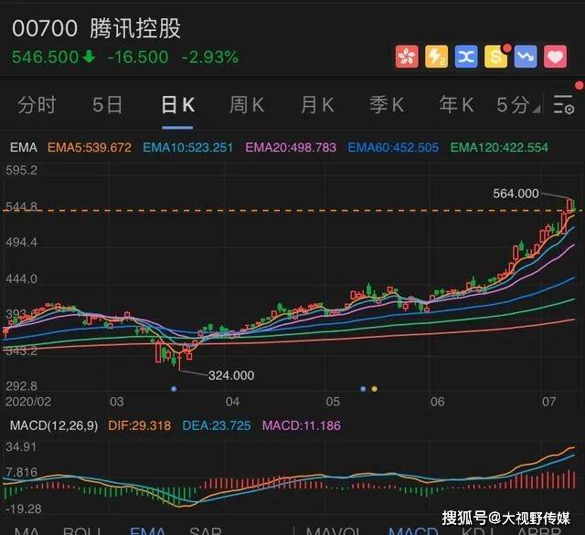Tap the yellow event dot near May
This screenshot has width=585, height=535.
(x=375, y=389)
